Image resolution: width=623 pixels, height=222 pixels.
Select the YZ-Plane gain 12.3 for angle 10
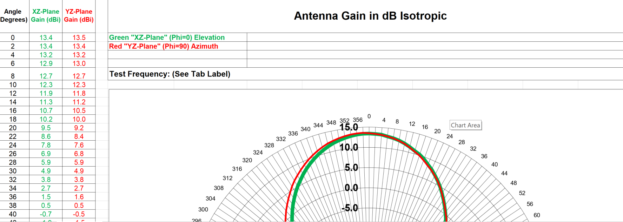point(79,85)
